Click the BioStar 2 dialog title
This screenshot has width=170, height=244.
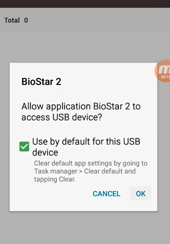coord(41,81)
